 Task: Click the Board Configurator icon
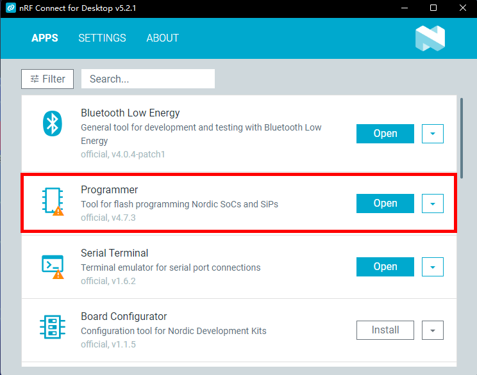[53, 327]
